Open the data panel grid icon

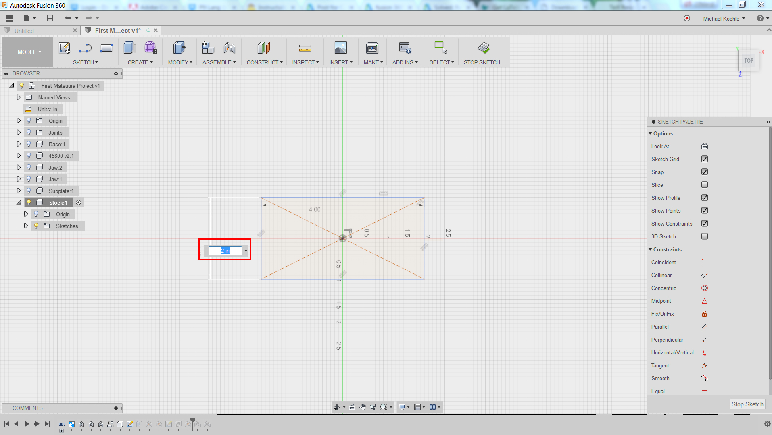tap(9, 18)
